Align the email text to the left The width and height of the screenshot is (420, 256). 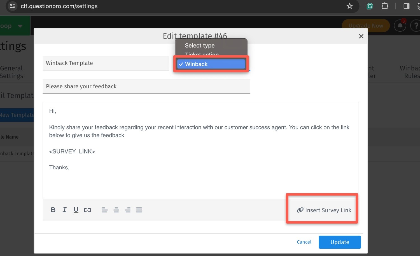pyautogui.click(x=105, y=210)
